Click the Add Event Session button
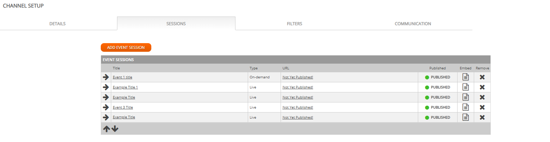Image resolution: width=550 pixels, height=142 pixels. click(126, 47)
